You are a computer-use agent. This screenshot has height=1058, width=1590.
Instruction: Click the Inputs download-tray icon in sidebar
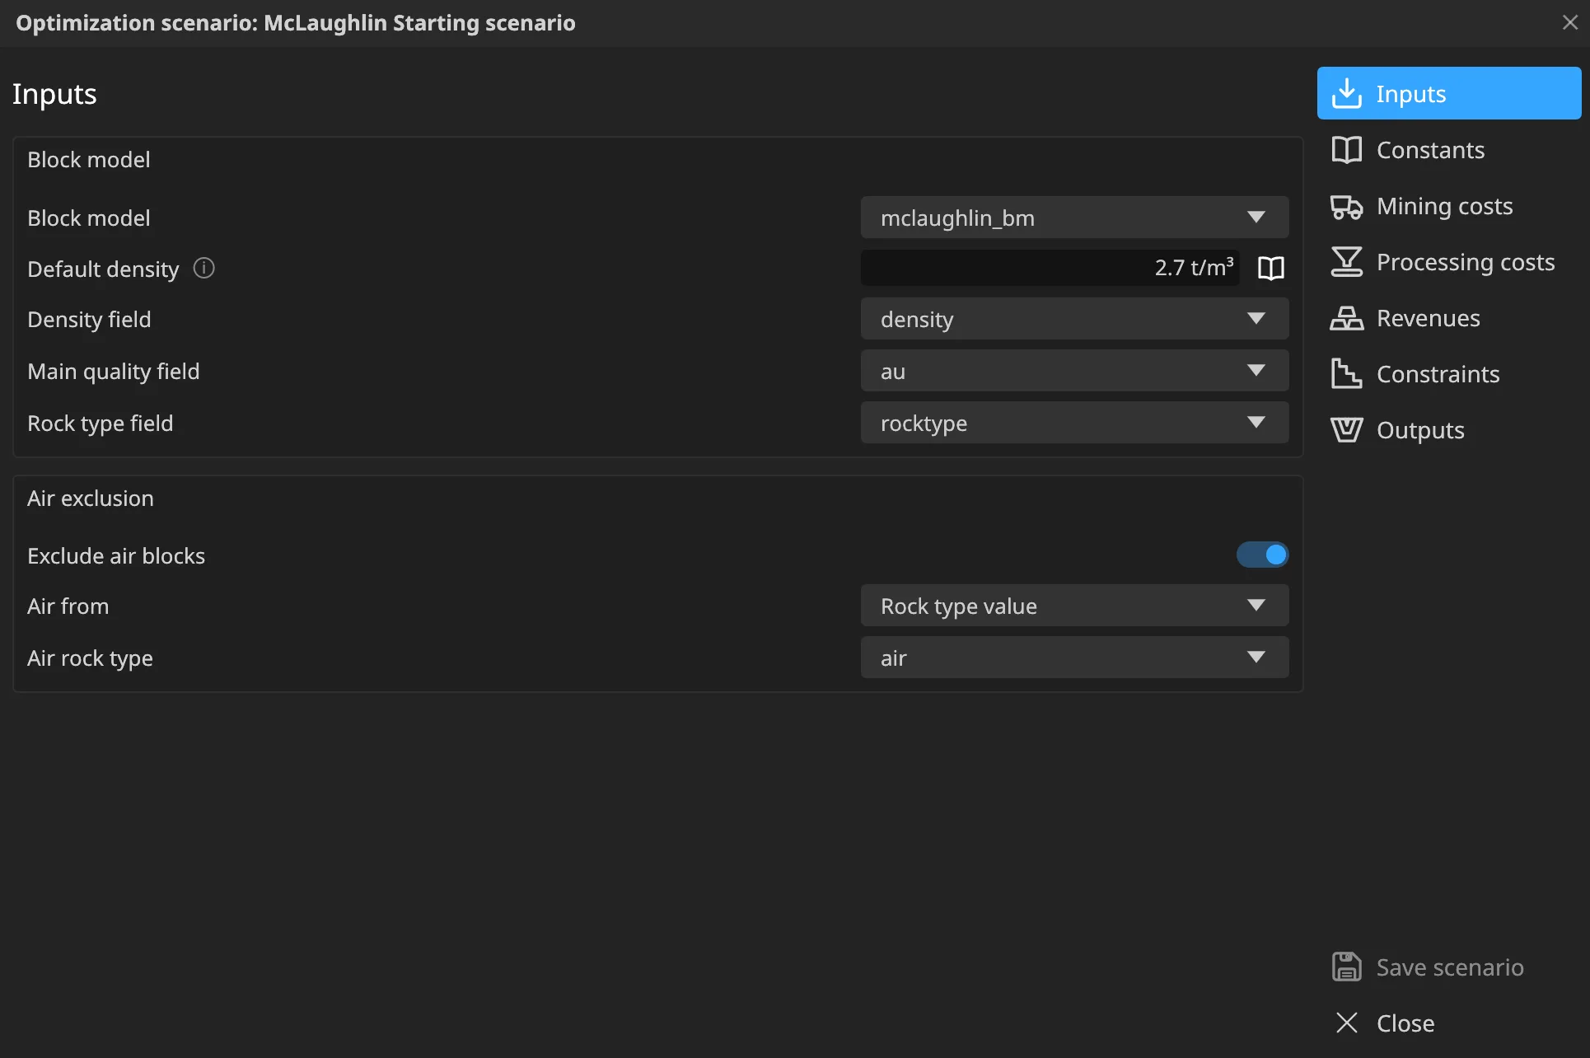(x=1346, y=93)
